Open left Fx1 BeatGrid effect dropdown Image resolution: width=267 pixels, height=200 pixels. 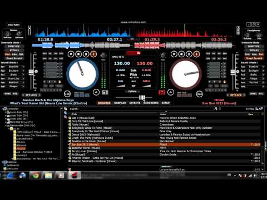(23, 67)
